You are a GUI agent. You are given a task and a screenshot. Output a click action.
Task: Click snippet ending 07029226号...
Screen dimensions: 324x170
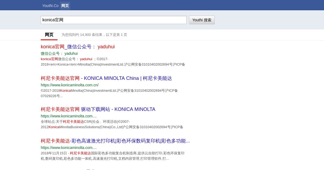(109, 93)
